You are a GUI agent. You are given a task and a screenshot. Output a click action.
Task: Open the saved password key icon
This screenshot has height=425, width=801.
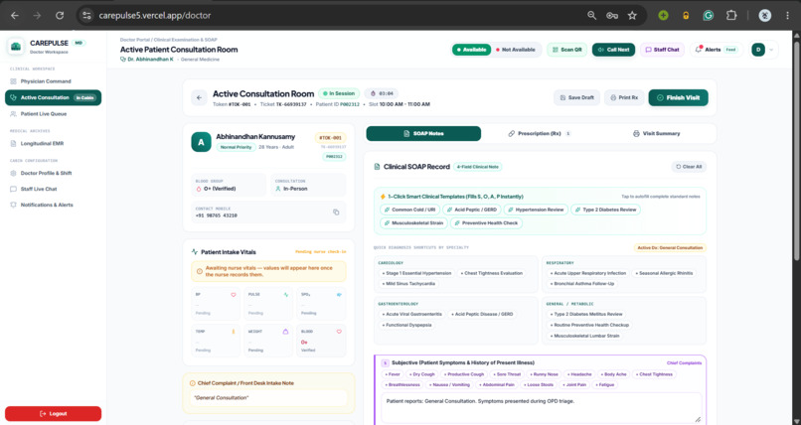click(x=612, y=15)
